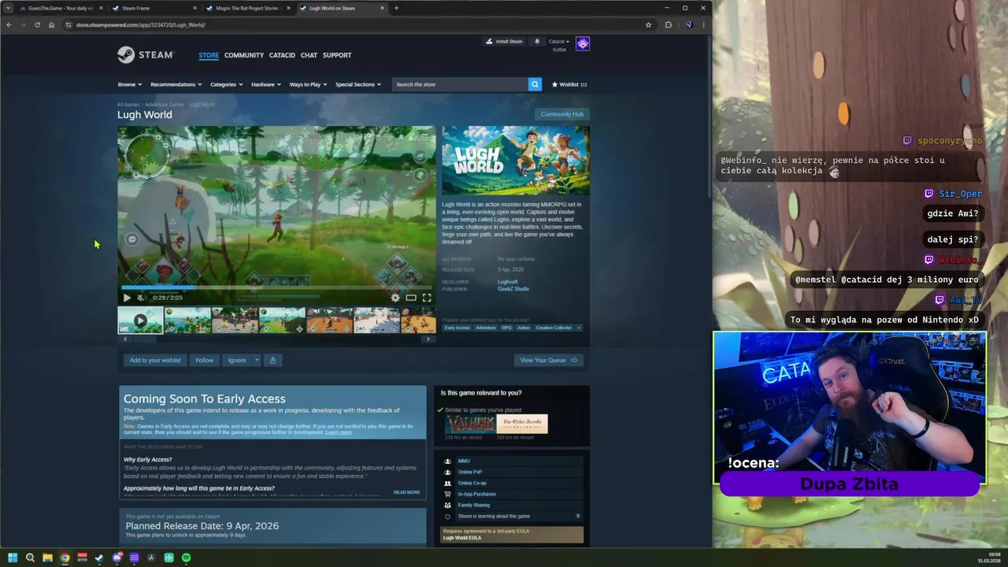1008x567 pixels.
Task: Open Windows taskbar search
Action: click(x=30, y=558)
